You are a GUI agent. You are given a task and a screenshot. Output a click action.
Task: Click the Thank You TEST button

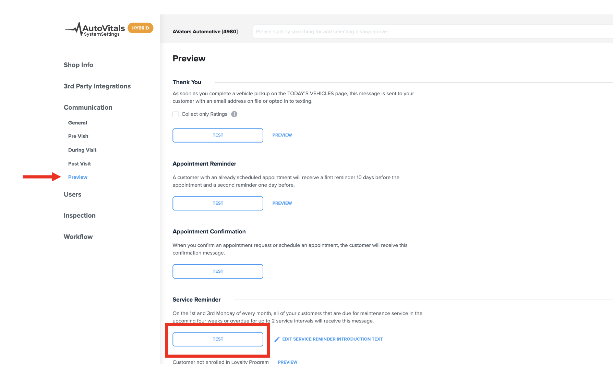(218, 135)
